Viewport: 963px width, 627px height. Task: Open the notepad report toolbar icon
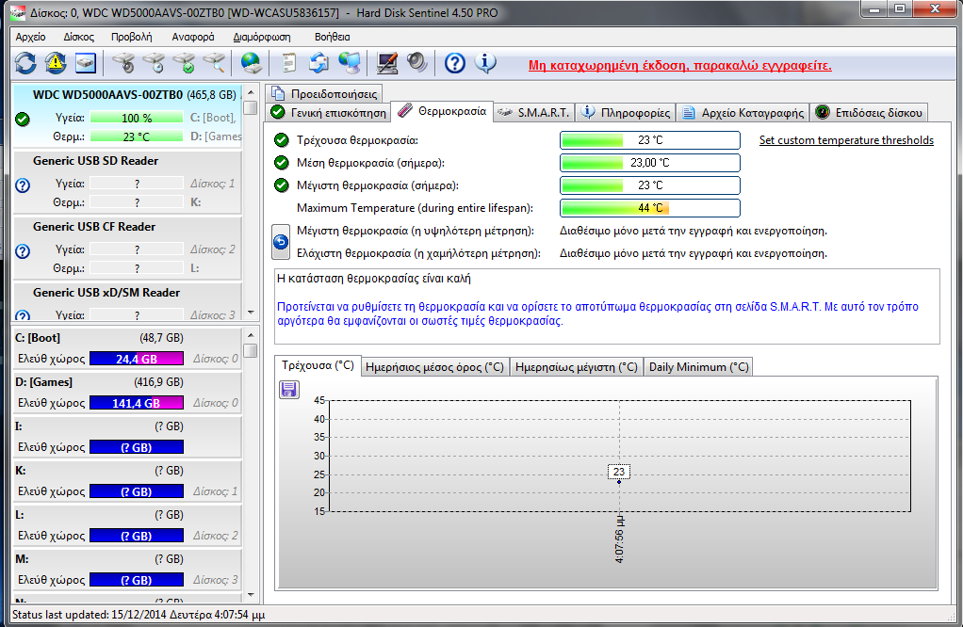pyautogui.click(x=288, y=62)
